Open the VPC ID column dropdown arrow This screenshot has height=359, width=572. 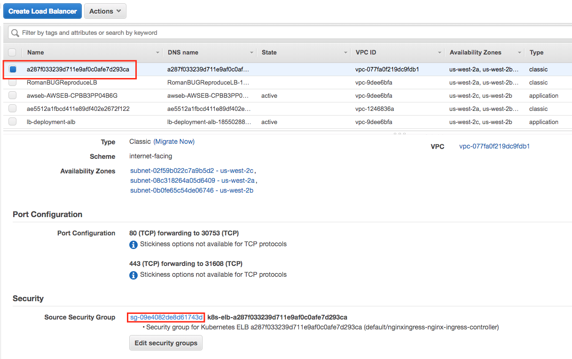point(439,53)
